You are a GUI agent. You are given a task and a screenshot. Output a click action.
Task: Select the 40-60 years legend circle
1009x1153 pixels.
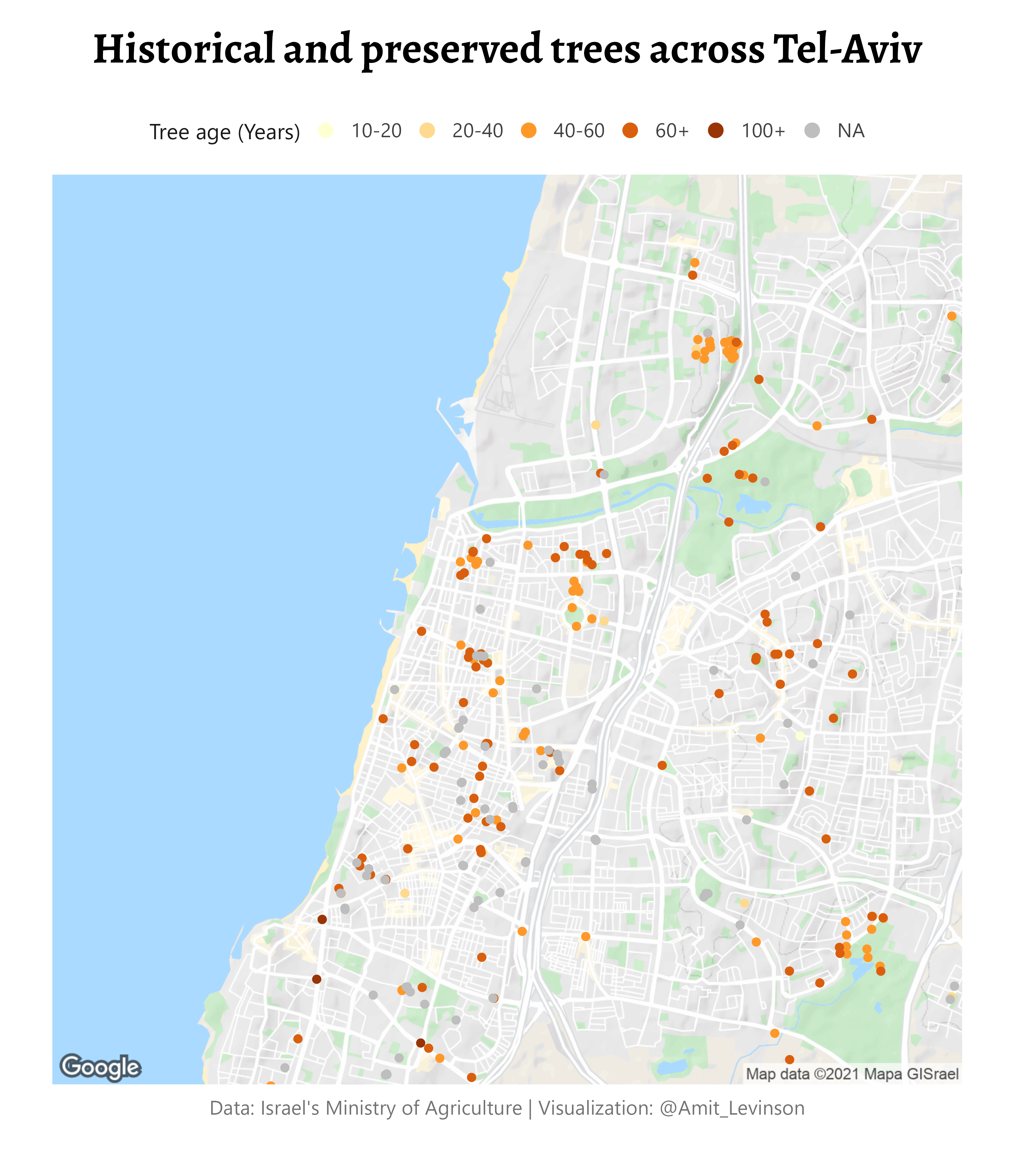(x=529, y=131)
